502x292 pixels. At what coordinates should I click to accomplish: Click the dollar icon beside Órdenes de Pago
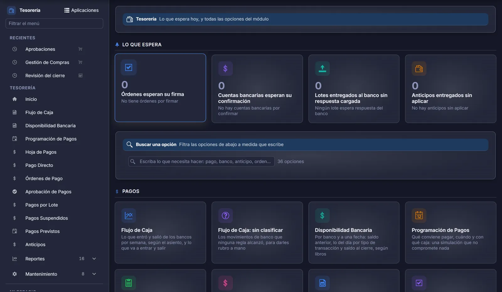[14, 178]
